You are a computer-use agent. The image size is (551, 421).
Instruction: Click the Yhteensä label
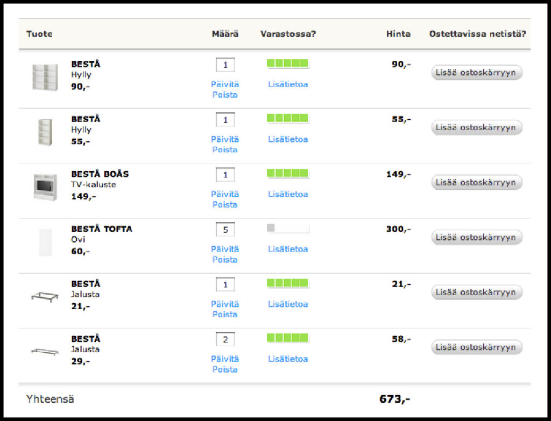click(x=50, y=399)
